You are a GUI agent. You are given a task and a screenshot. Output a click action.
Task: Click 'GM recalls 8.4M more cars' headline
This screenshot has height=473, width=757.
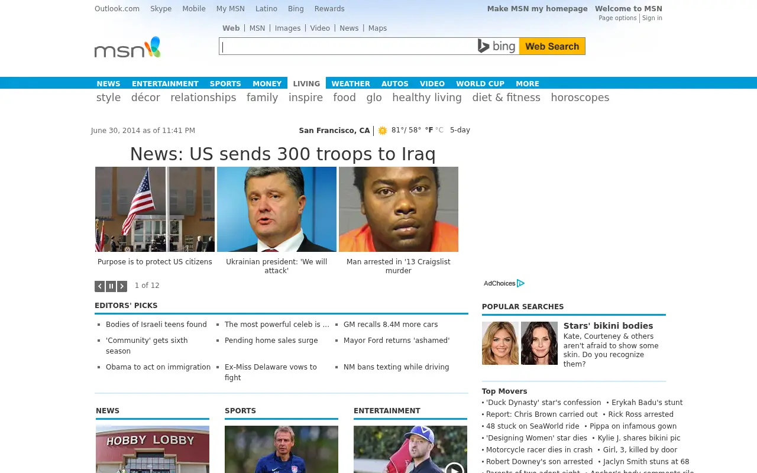[x=391, y=325]
